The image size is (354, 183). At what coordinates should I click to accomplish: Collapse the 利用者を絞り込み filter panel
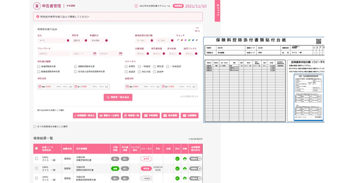click(197, 30)
